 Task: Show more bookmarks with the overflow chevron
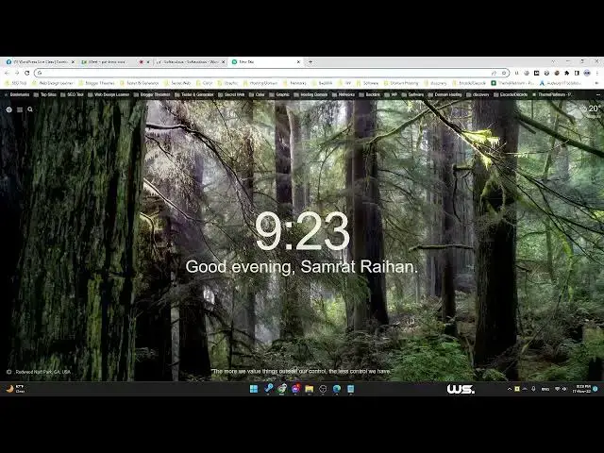596,83
